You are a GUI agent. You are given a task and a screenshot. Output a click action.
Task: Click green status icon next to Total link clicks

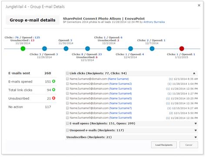pos(53,90)
